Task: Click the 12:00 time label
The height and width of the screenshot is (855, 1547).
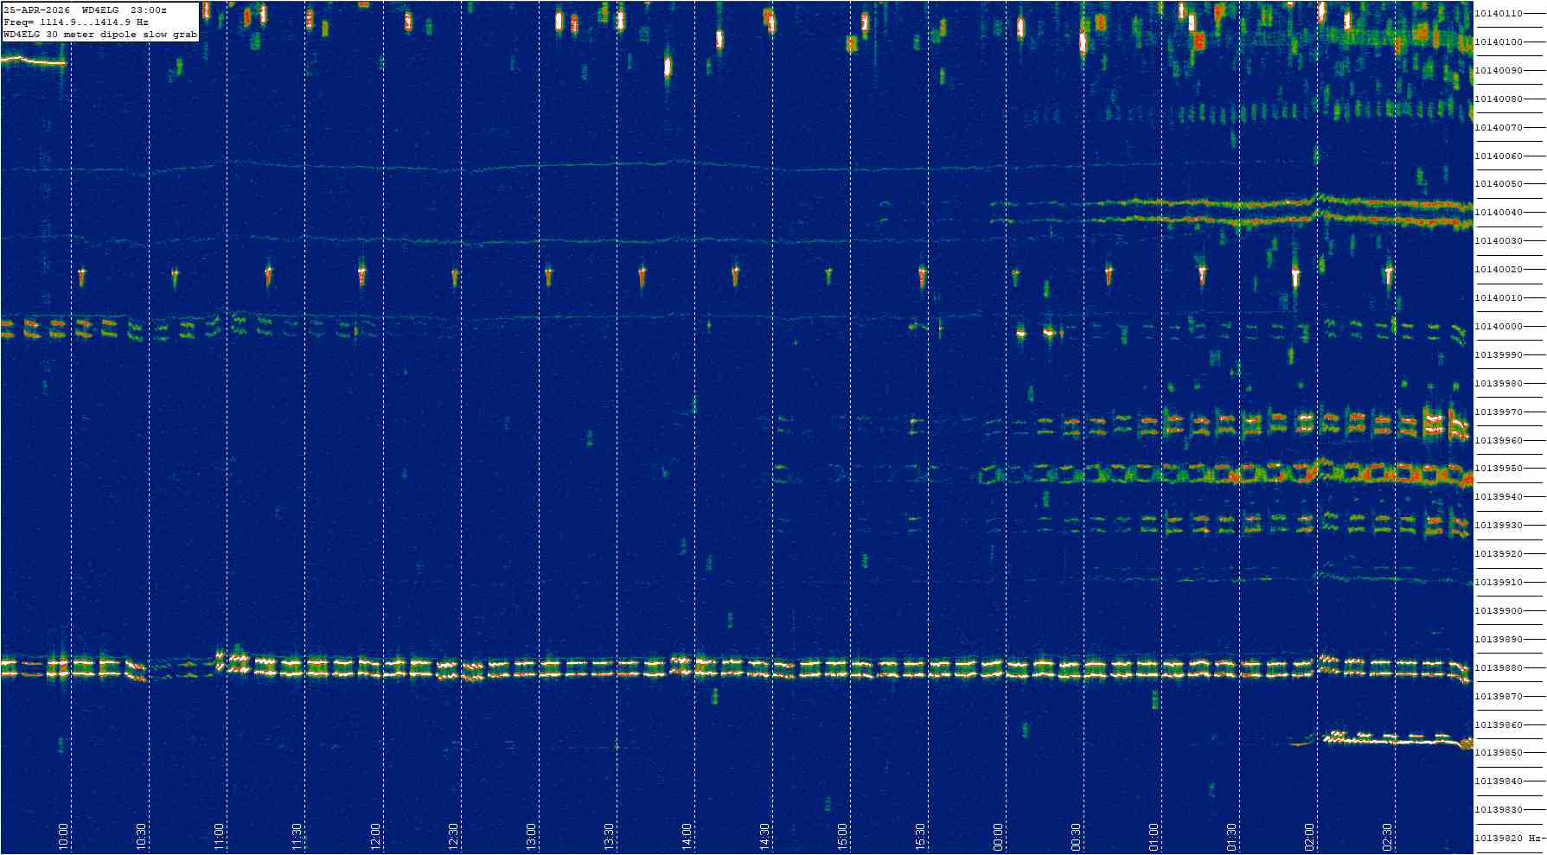Action: click(x=374, y=836)
